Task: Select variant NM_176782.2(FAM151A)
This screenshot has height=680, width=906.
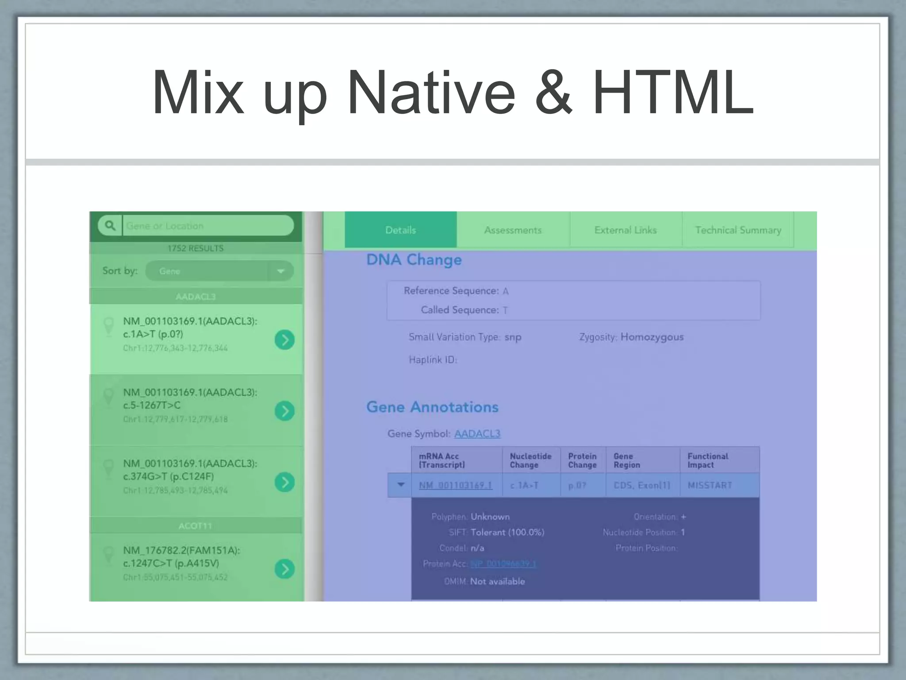Action: (x=181, y=550)
